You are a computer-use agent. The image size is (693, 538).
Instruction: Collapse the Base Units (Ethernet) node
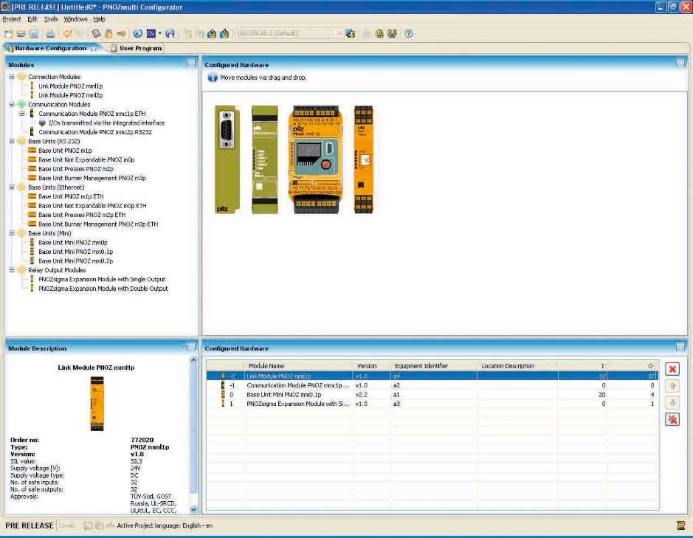tap(12, 187)
